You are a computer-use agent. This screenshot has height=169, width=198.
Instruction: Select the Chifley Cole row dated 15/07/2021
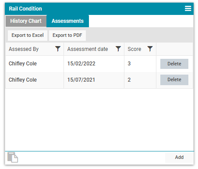[x=99, y=80]
